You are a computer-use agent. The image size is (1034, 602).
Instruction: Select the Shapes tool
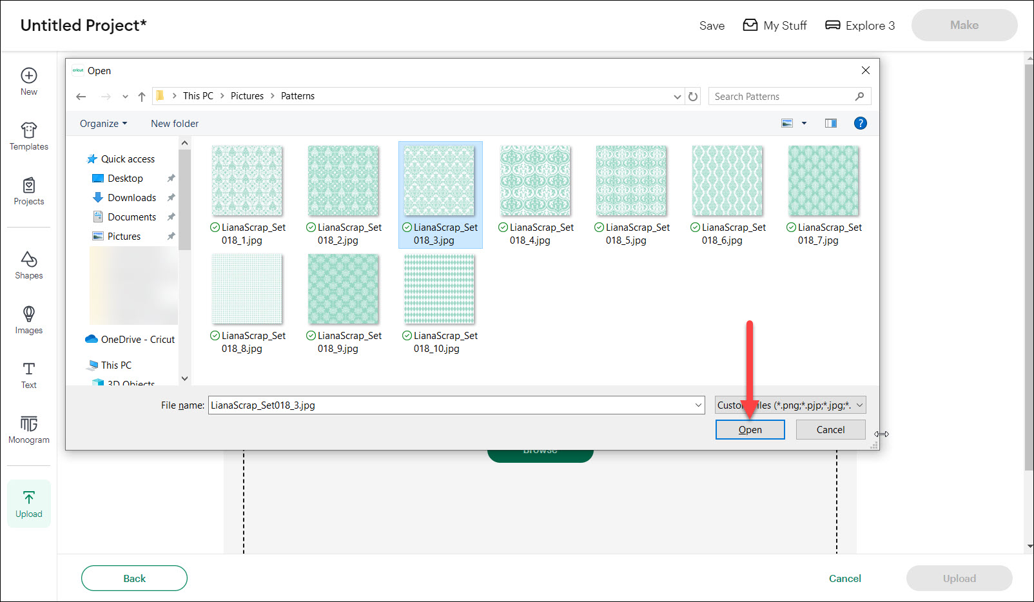click(28, 265)
